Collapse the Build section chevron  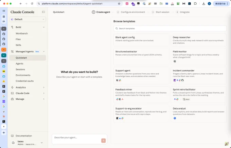[x=44, y=27]
